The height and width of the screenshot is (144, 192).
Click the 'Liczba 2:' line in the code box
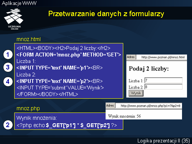pyautogui.click(x=26, y=74)
